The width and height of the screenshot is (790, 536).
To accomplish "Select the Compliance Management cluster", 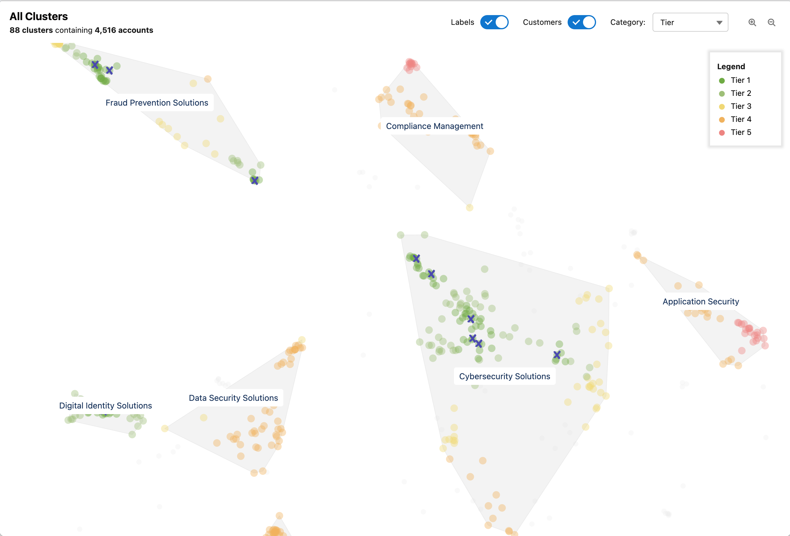I will (434, 126).
